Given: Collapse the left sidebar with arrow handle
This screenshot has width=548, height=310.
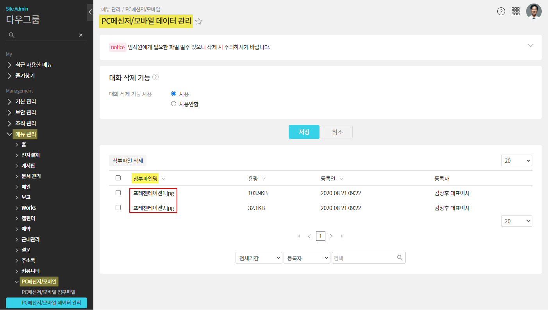Looking at the screenshot, I should pyautogui.click(x=90, y=12).
